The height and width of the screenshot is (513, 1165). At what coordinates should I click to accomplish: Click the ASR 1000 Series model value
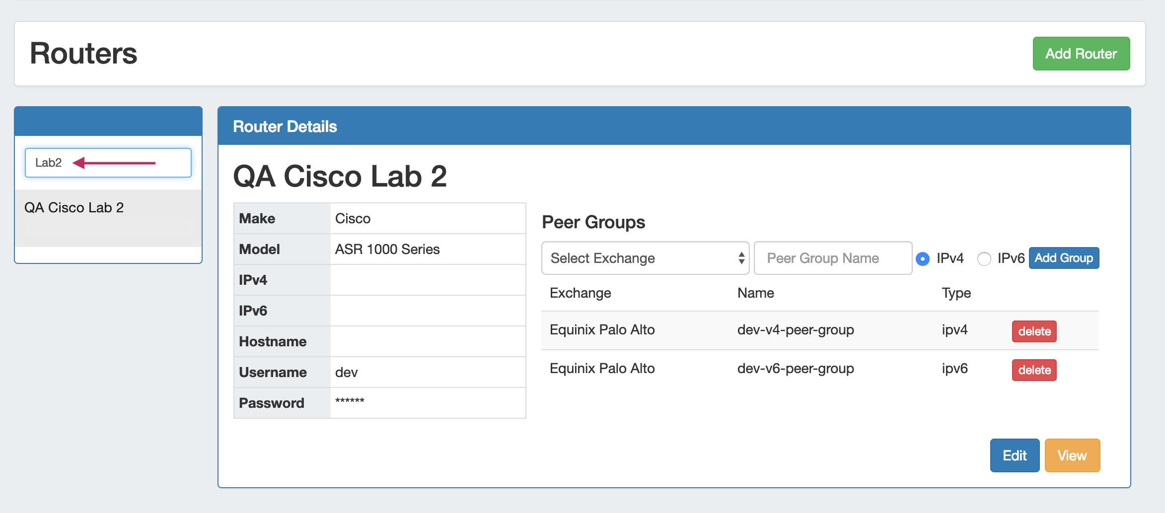387,250
